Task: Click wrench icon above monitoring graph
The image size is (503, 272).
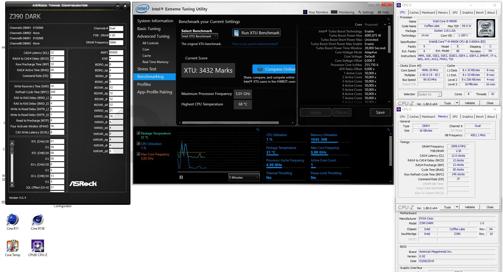Action: pyautogui.click(x=258, y=129)
